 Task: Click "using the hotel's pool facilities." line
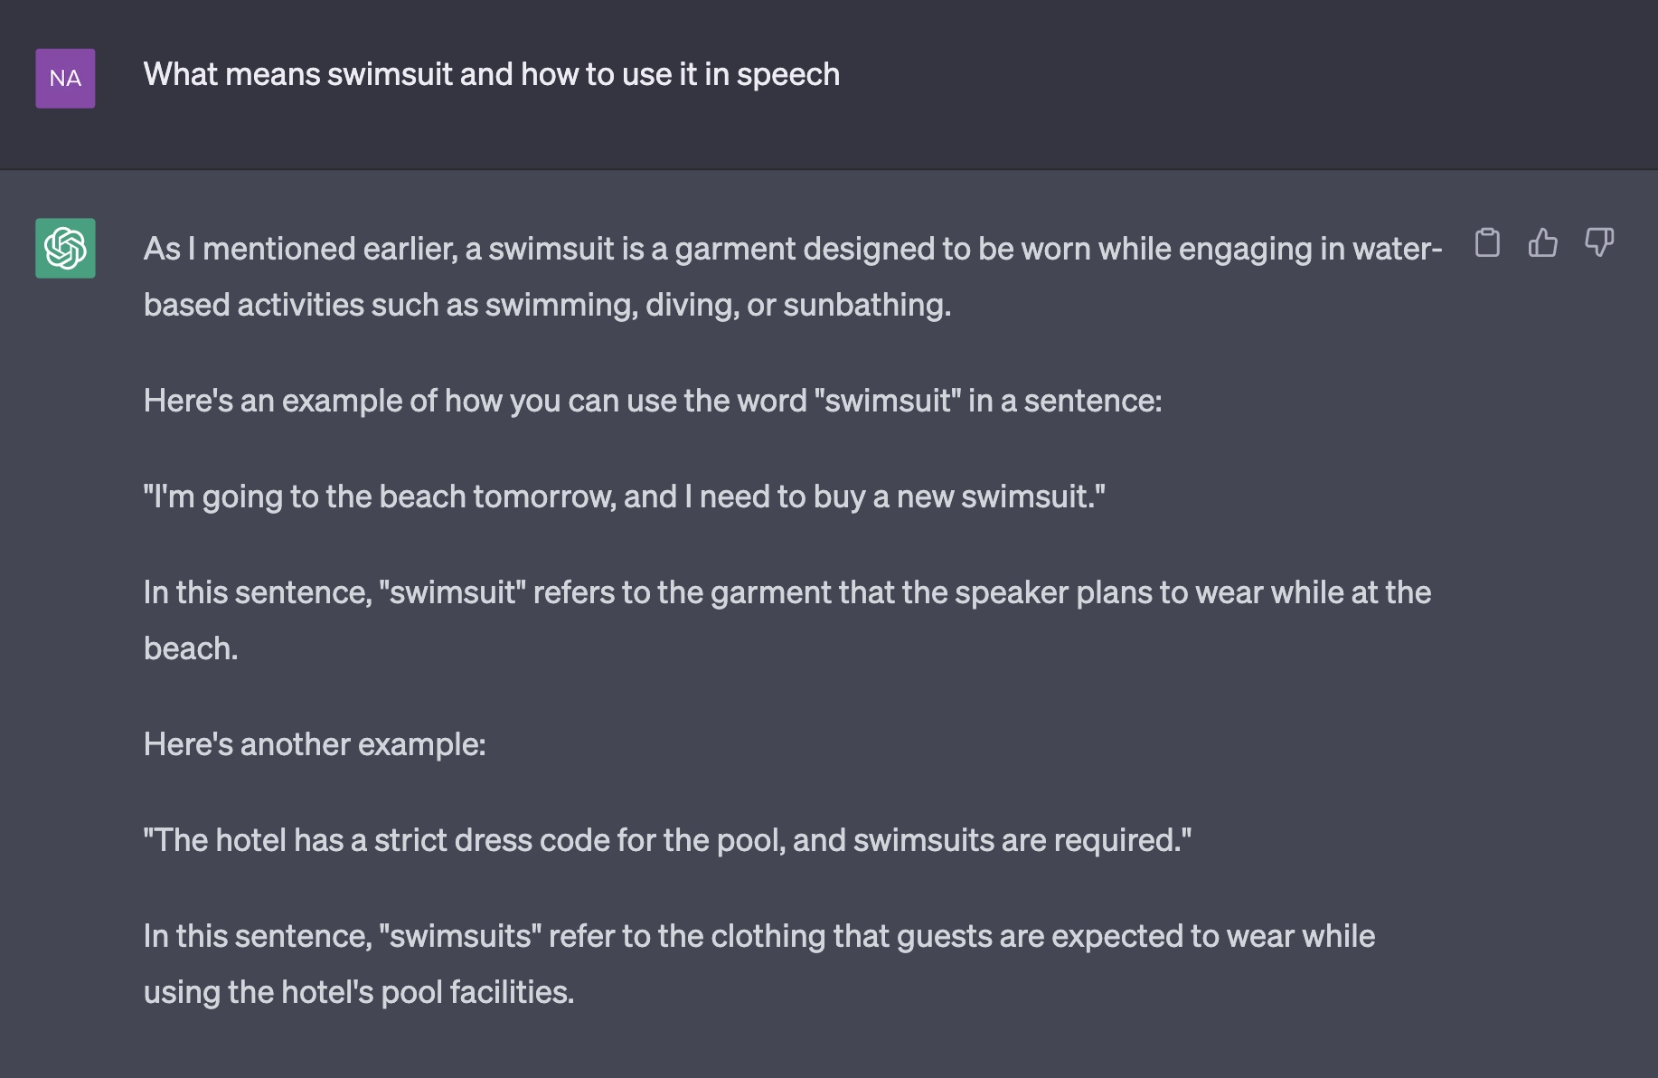[x=359, y=992]
